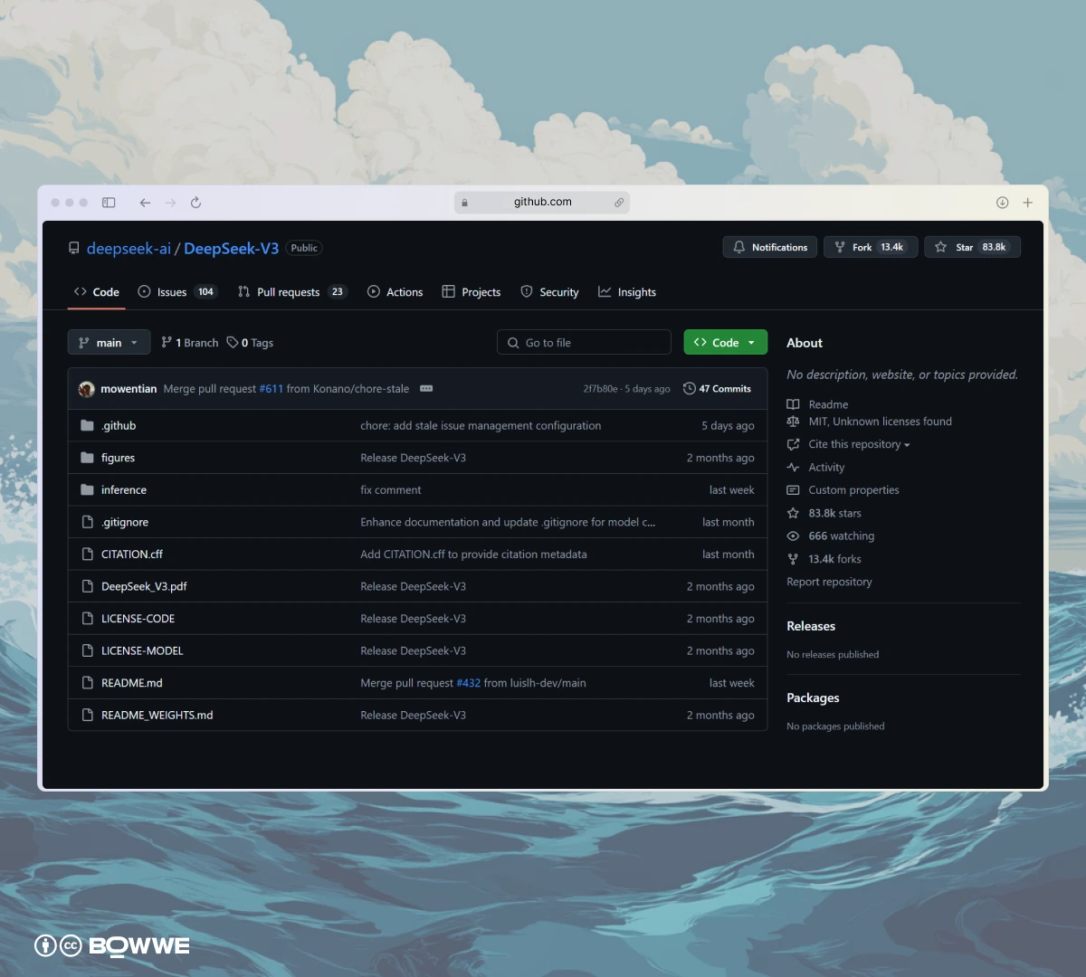View the 1 Branch link

(x=190, y=343)
